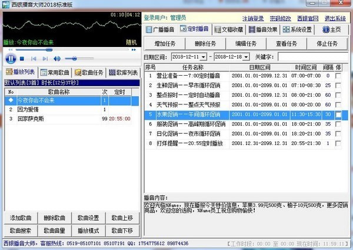Click the 退出系统 link
This screenshot has width=353, height=250.
335,18
